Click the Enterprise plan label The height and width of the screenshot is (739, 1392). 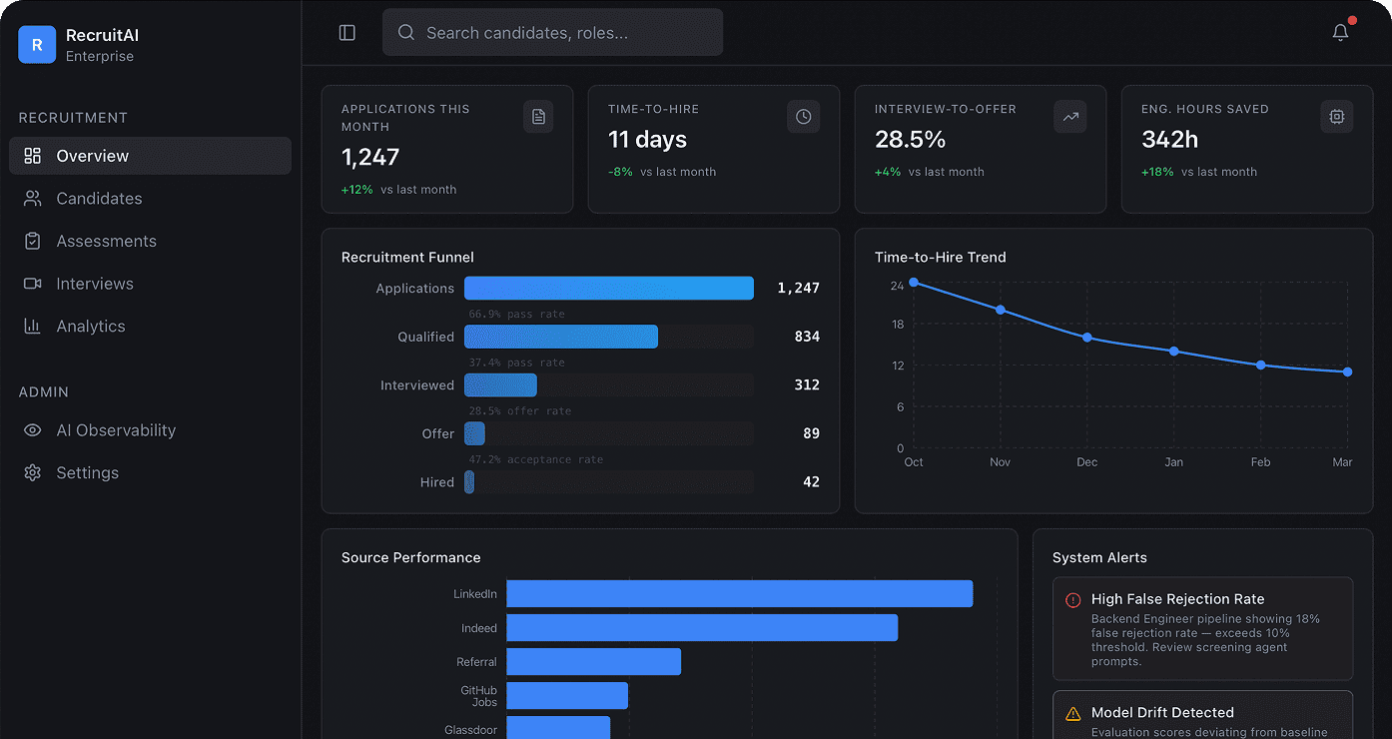[x=100, y=57]
